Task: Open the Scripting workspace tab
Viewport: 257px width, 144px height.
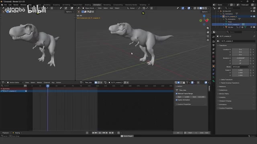Action: click(x=143, y=5)
